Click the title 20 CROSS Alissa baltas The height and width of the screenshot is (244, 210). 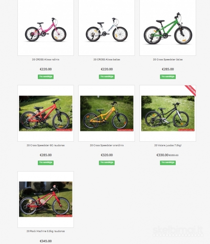point(107,59)
